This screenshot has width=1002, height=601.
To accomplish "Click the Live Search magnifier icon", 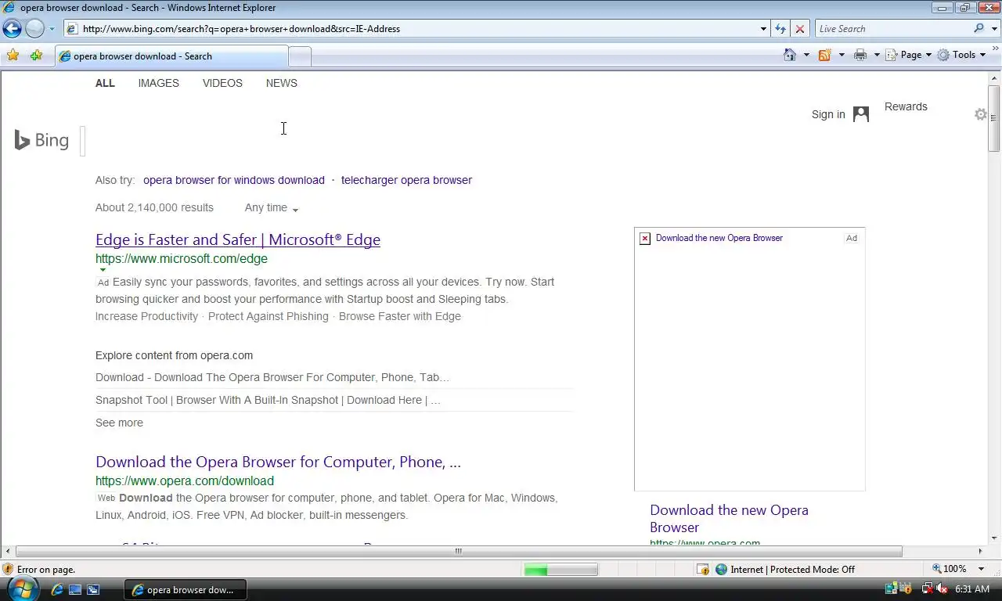I will pyautogui.click(x=979, y=29).
